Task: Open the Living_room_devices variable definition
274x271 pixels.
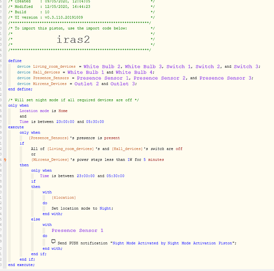Action: coord(54,67)
